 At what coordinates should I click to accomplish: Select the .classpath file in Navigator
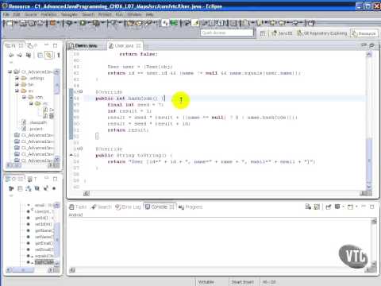(x=35, y=122)
